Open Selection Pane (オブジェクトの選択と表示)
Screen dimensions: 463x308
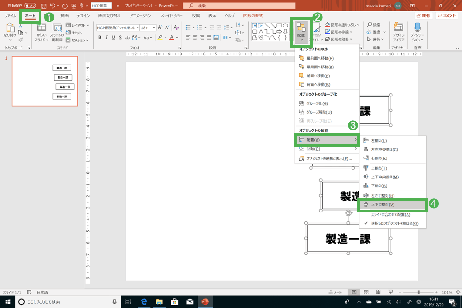(x=327, y=158)
